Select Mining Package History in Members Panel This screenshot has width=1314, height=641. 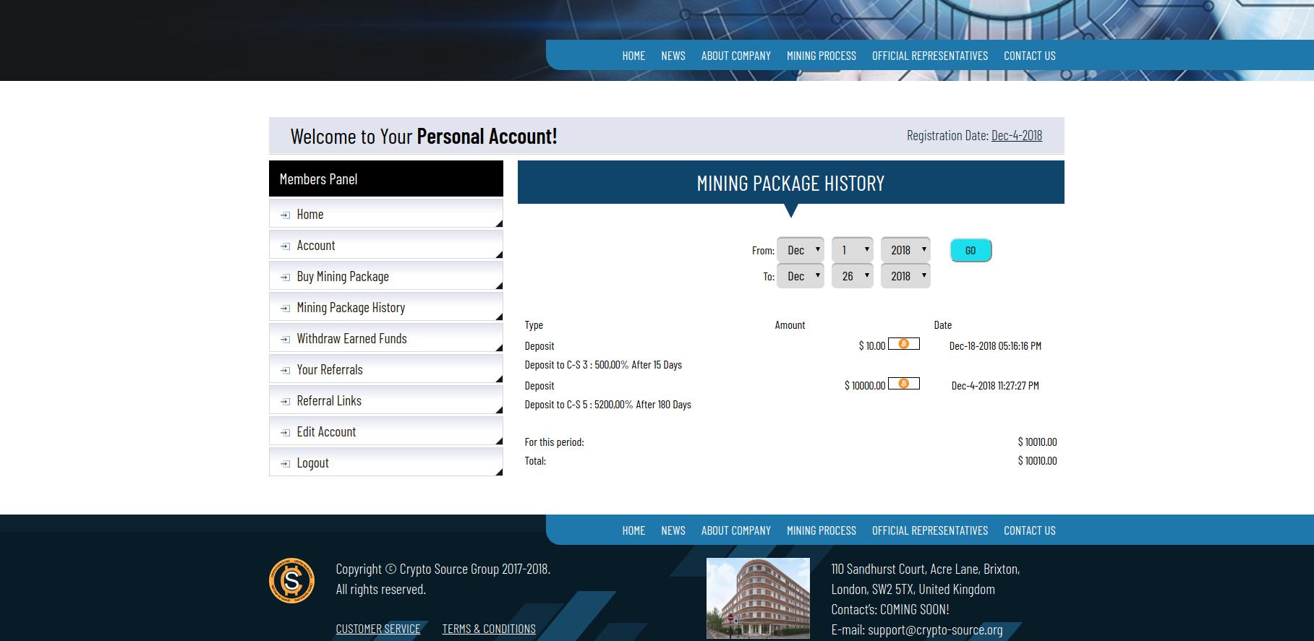click(351, 308)
